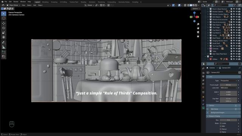Switch to the UV Editing workspace tab

[64, 2]
